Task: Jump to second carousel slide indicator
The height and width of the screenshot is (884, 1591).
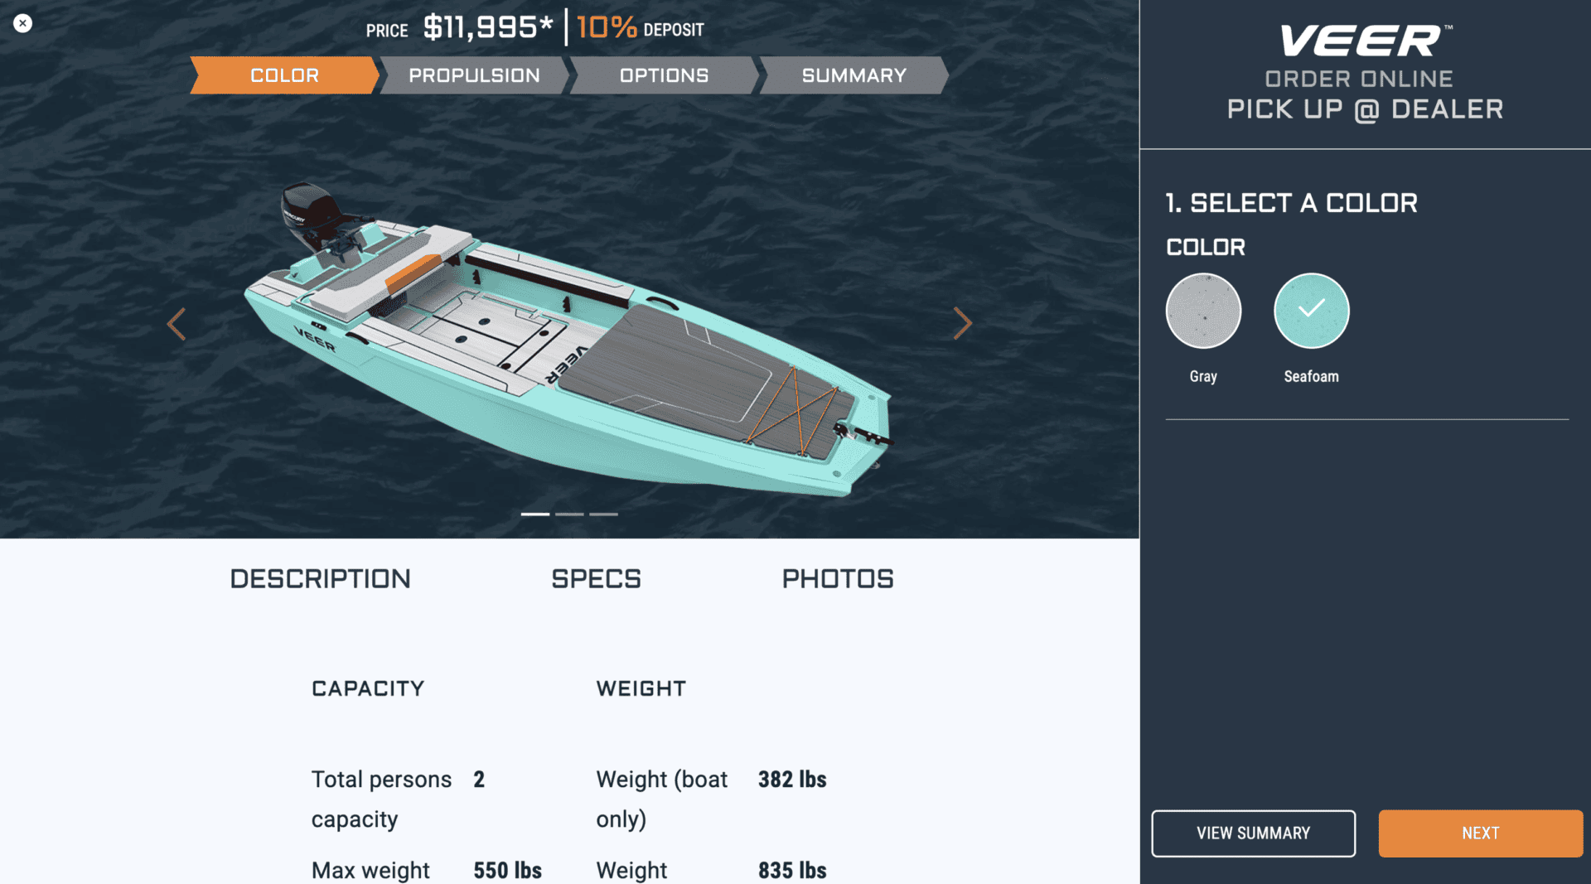Action: [569, 514]
